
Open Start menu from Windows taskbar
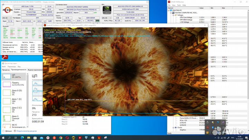(3, 137)
